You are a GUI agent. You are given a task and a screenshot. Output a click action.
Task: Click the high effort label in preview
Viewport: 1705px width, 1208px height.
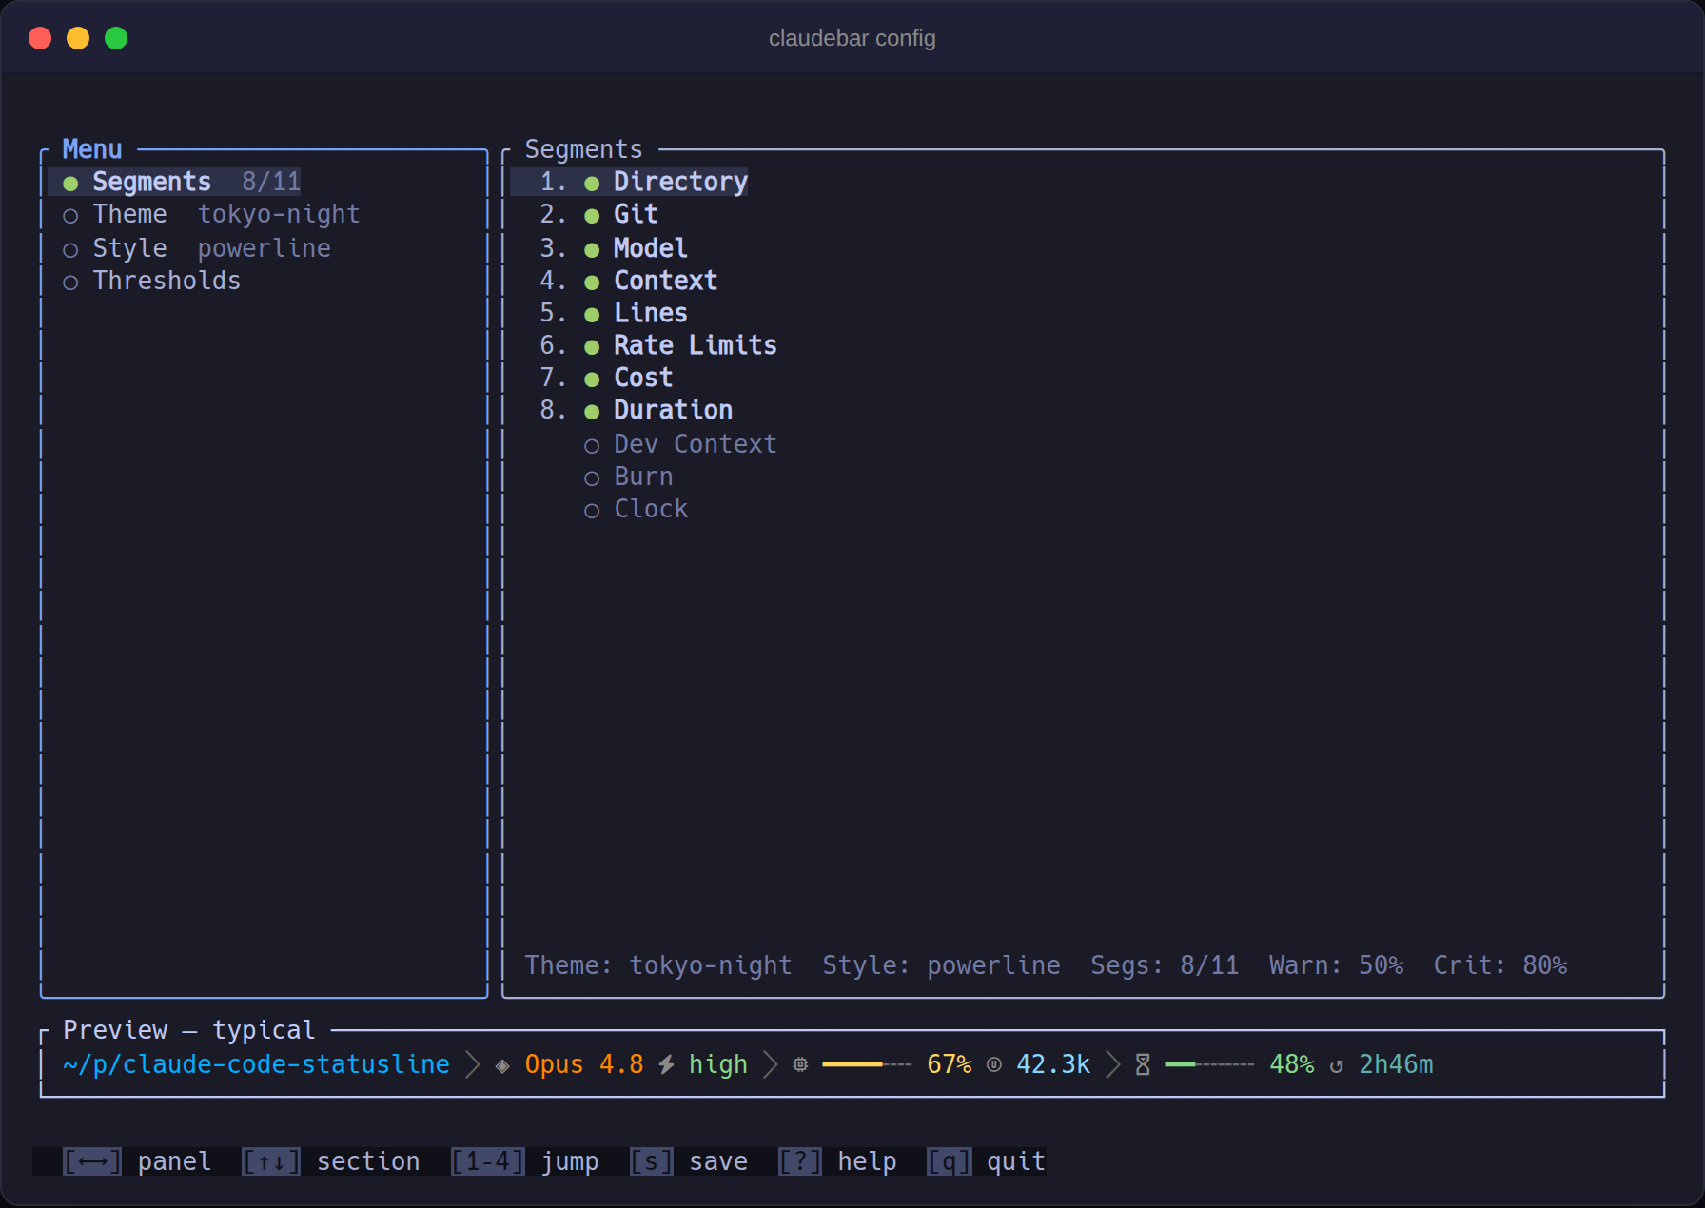coord(718,1064)
